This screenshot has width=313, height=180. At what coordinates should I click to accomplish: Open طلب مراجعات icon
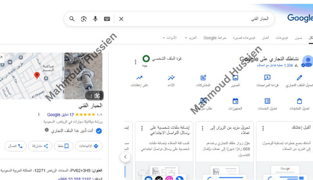click(x=203, y=101)
